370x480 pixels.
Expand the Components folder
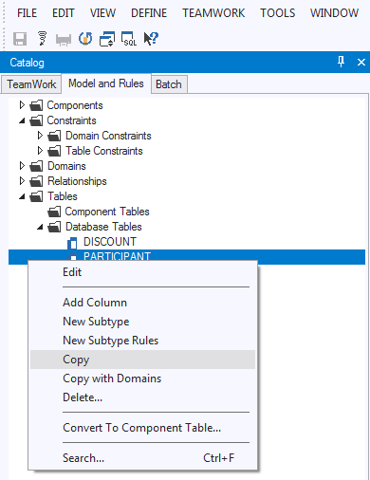(x=22, y=104)
